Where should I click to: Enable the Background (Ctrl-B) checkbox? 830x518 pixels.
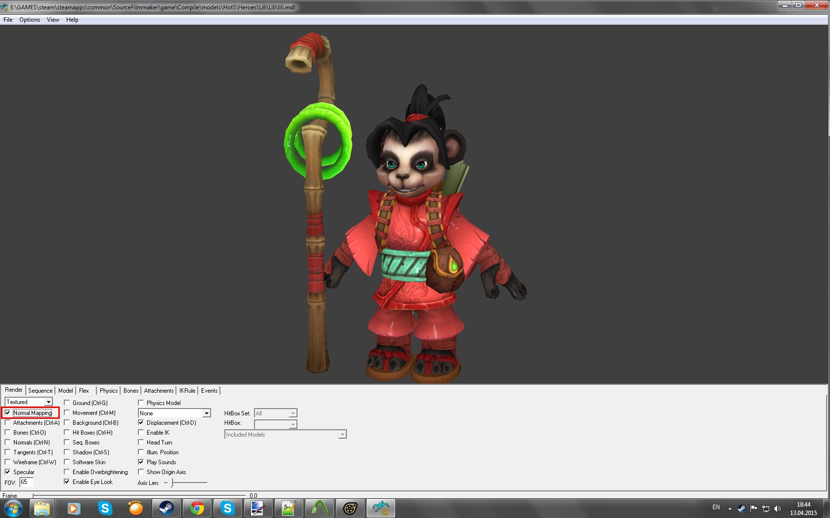pyautogui.click(x=67, y=423)
